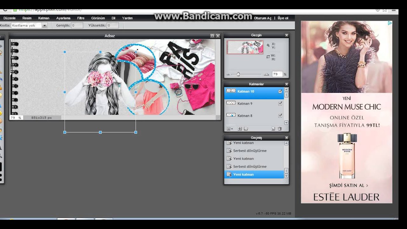Click the AdChoices icon on the advertisement
The image size is (407, 229).
[x=390, y=23]
